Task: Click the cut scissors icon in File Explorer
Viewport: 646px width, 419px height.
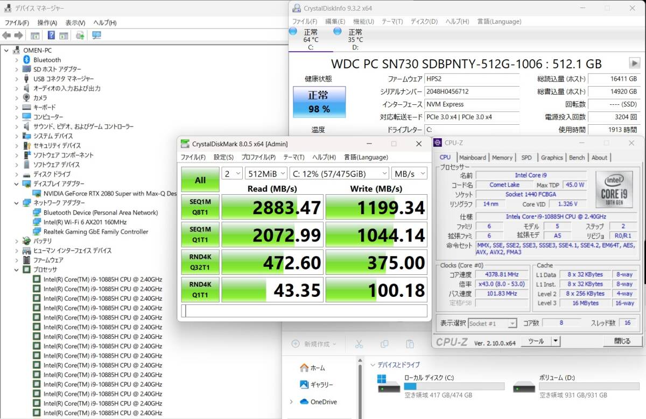Action: coord(359,344)
